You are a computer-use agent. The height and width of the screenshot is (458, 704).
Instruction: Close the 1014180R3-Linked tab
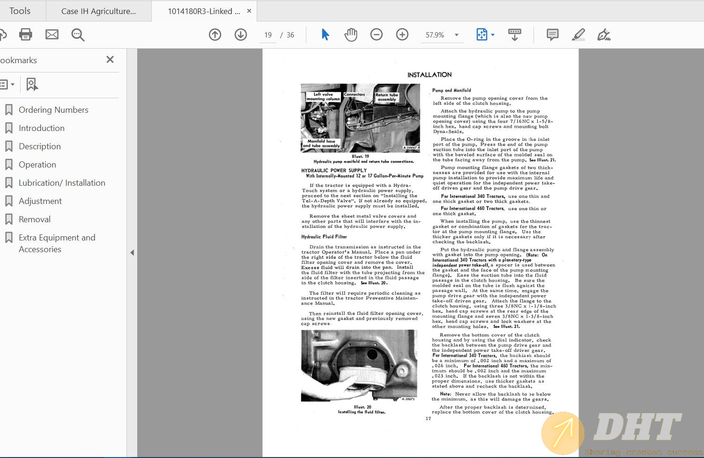(249, 11)
